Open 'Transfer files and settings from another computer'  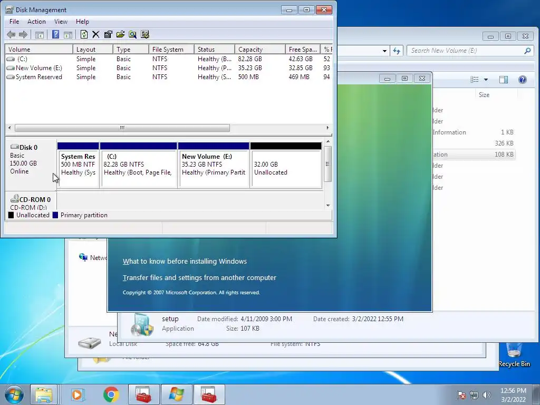199,277
